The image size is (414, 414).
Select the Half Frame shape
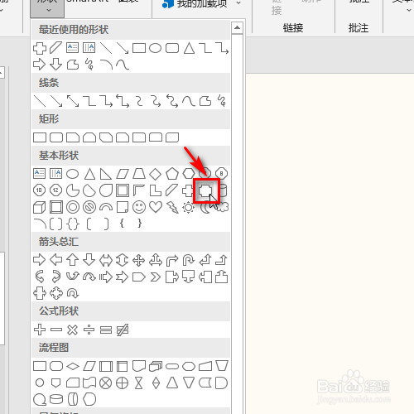point(139,190)
